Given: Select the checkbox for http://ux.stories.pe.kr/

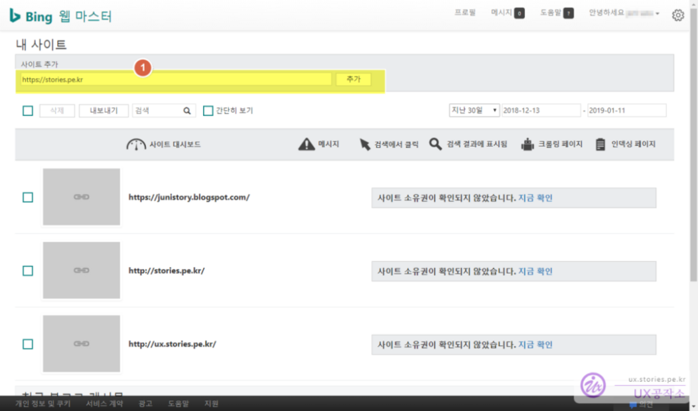Looking at the screenshot, I should [x=28, y=344].
